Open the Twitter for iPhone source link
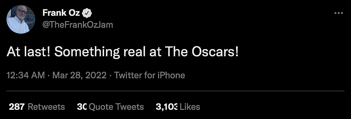This screenshot has width=351, height=119. [150, 75]
